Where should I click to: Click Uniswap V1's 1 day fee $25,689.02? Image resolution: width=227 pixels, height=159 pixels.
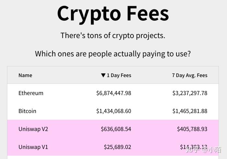(x=117, y=147)
